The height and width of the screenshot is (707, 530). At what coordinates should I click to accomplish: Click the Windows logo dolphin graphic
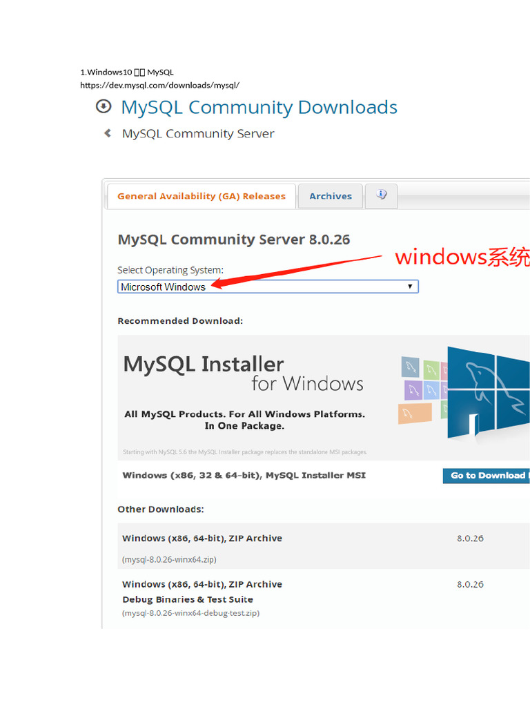click(x=489, y=392)
